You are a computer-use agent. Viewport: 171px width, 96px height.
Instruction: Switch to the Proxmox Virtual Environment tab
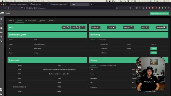(x=19, y=4)
